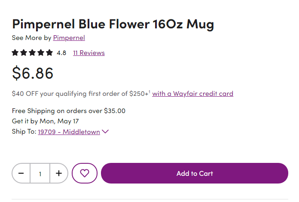Click the third rating star
Screen dimensions: 299x202
32,53
